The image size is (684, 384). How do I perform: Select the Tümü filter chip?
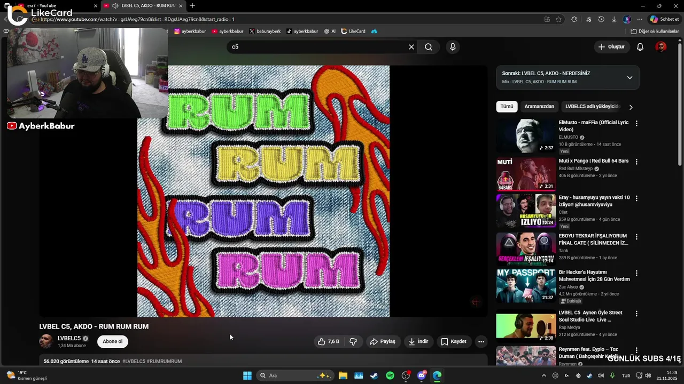(x=507, y=107)
